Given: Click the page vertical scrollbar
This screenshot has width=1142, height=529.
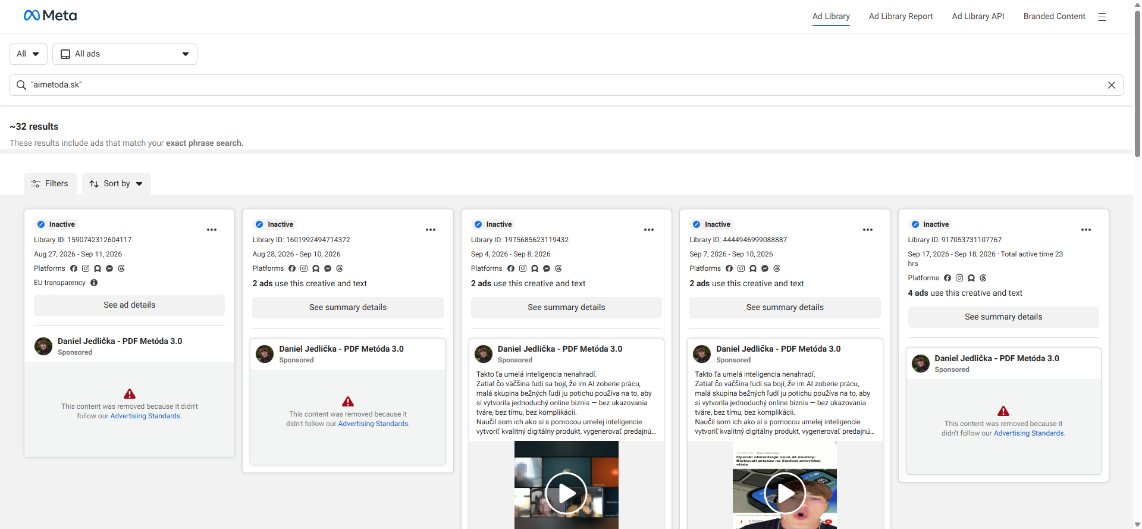Looking at the screenshot, I should tap(1137, 83).
